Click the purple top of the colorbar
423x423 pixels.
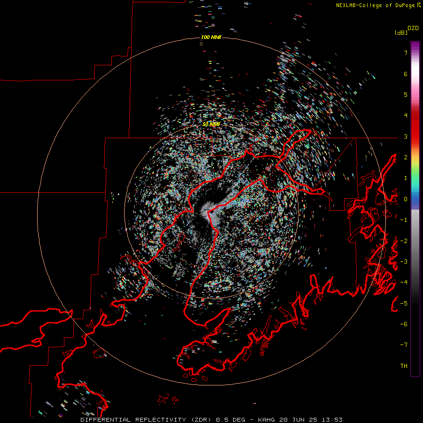point(415,46)
